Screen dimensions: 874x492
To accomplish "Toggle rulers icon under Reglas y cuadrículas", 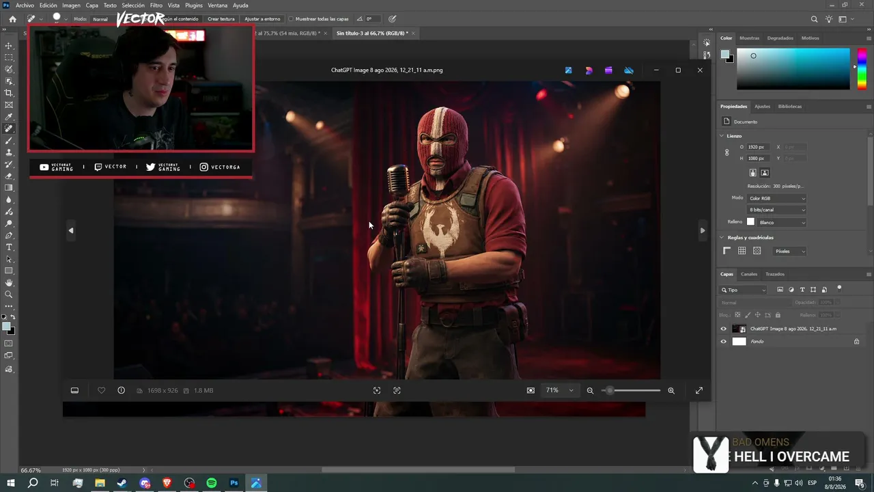I will coord(727,251).
